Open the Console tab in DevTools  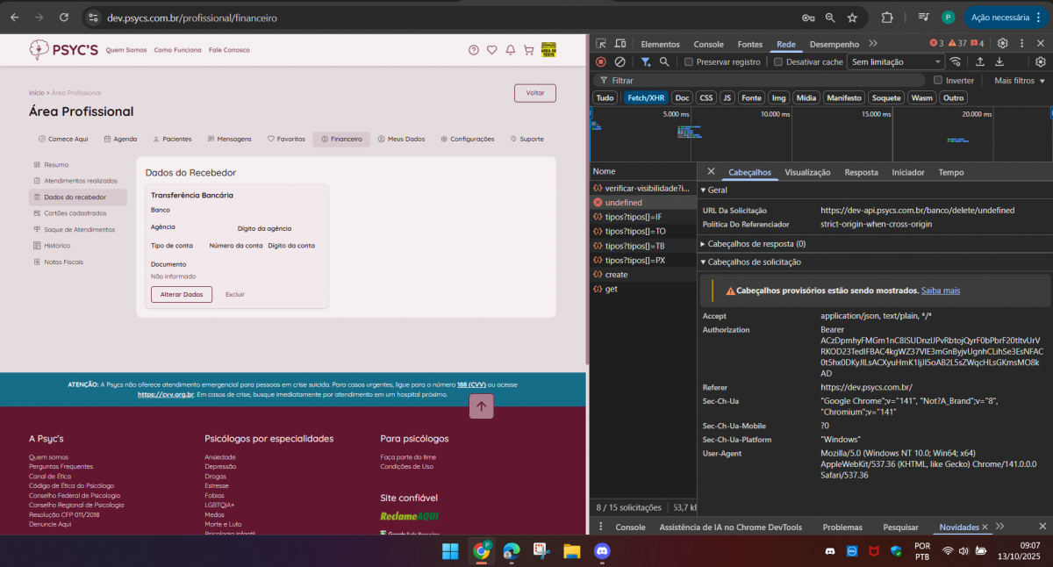(x=708, y=44)
